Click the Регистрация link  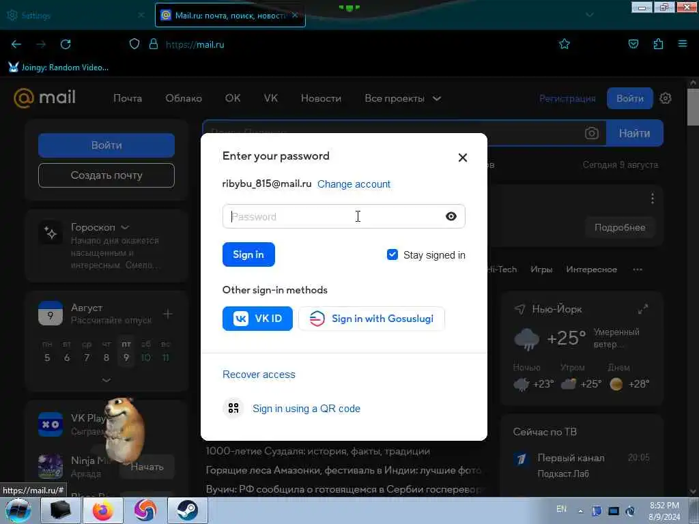coord(567,98)
